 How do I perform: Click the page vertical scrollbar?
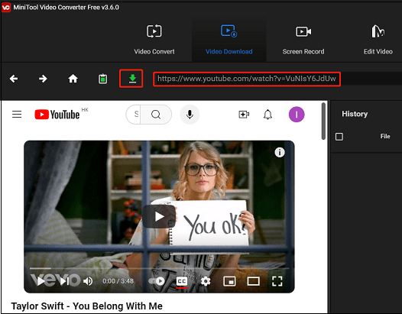click(x=323, y=121)
